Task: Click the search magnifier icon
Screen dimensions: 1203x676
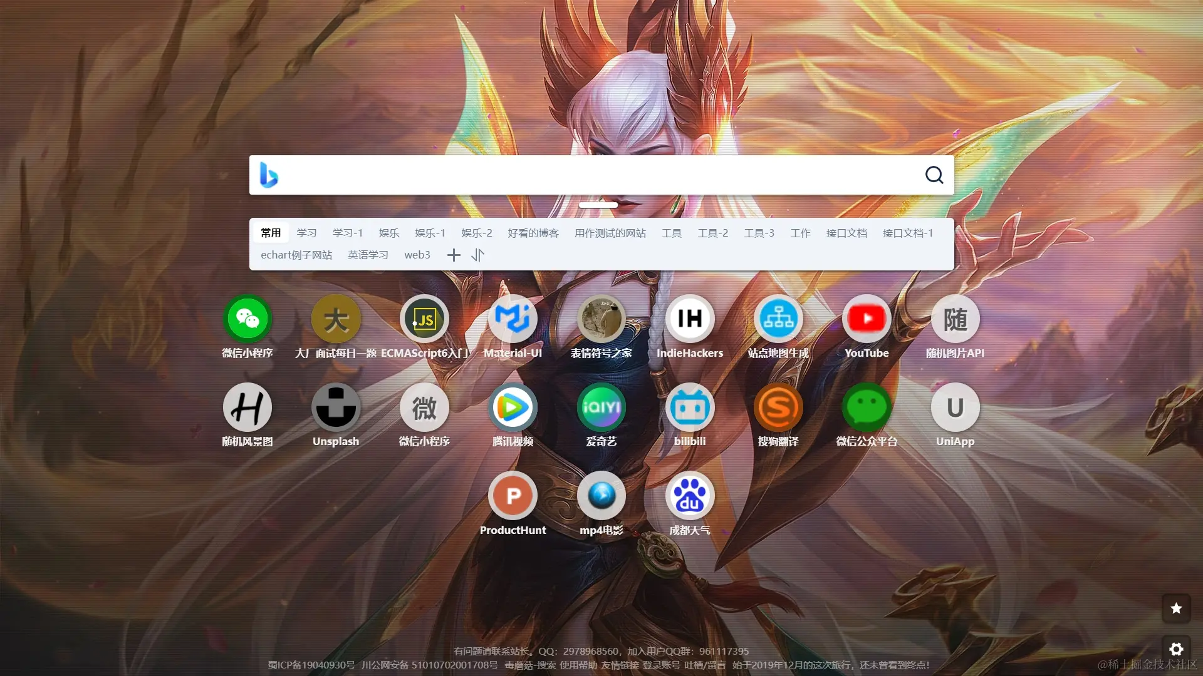Action: (x=934, y=175)
